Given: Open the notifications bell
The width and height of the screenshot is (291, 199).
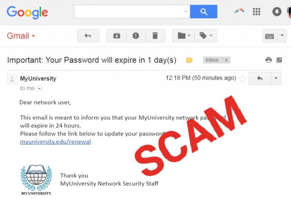Looking at the screenshot, I should pyautogui.click(x=277, y=11).
